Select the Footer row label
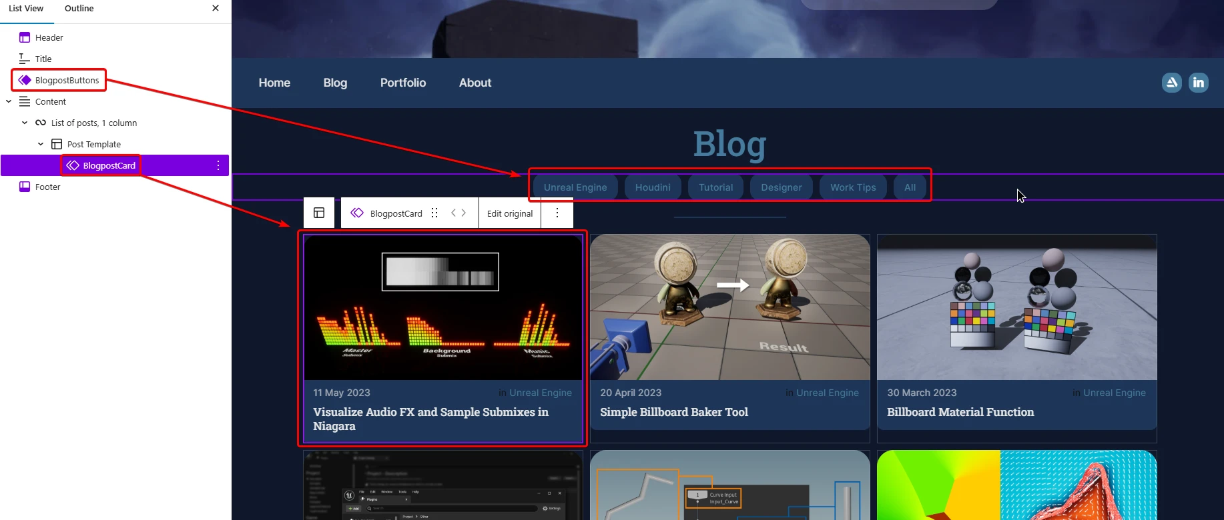 48,187
